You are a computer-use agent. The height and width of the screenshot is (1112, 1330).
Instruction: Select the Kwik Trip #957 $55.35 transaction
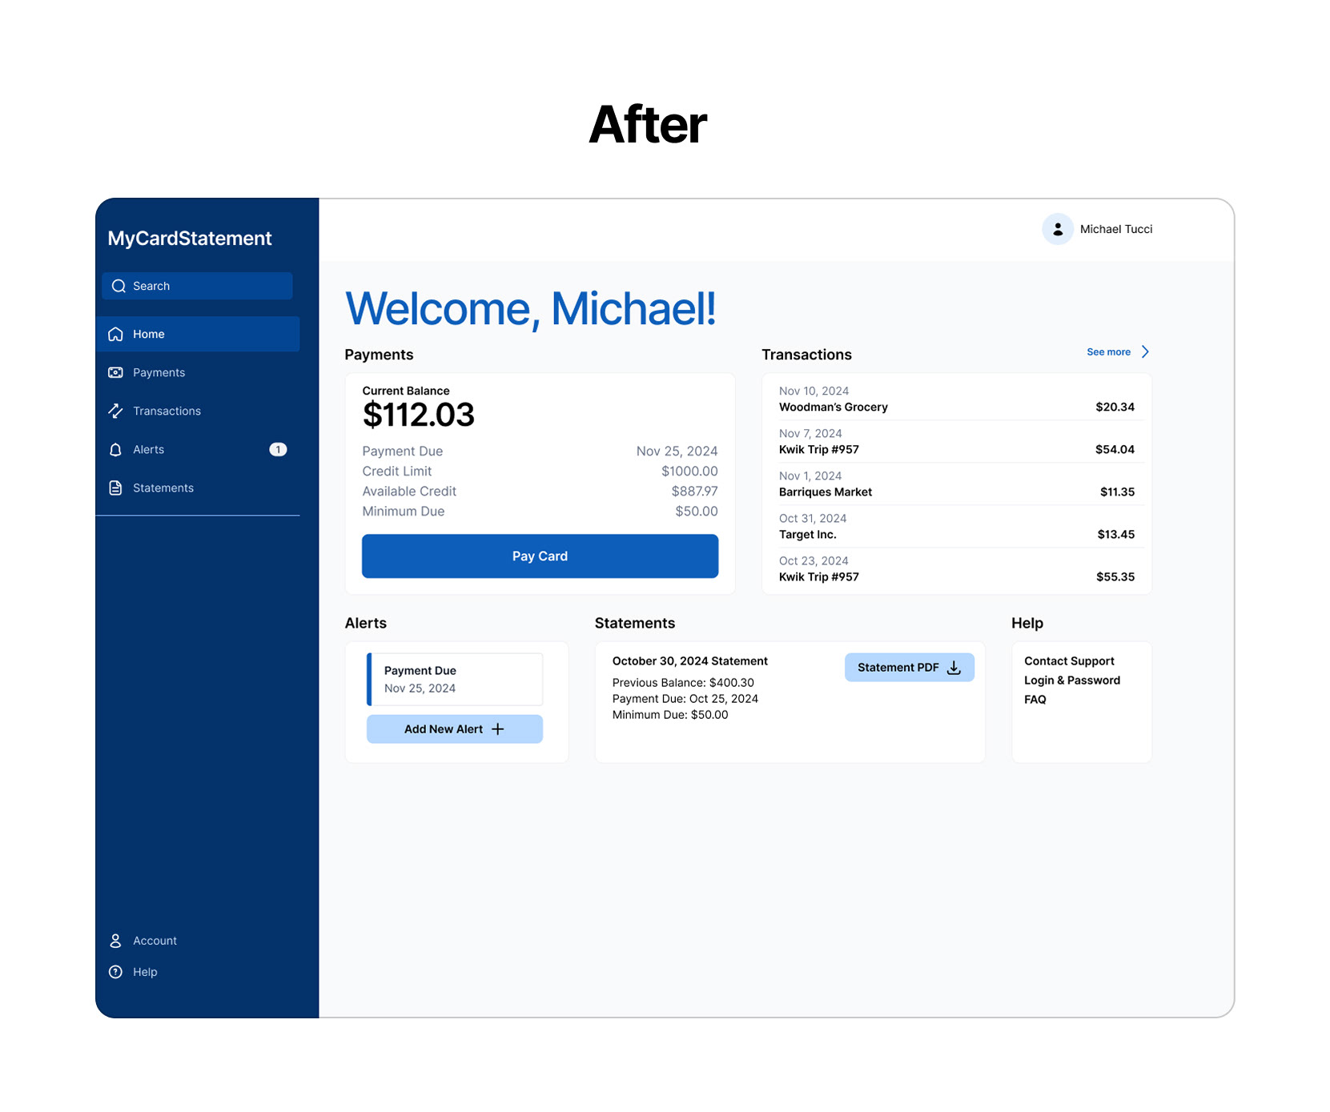(957, 569)
